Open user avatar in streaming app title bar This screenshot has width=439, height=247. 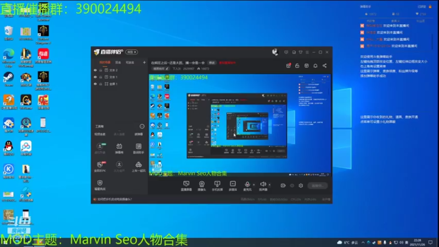[x=275, y=52]
